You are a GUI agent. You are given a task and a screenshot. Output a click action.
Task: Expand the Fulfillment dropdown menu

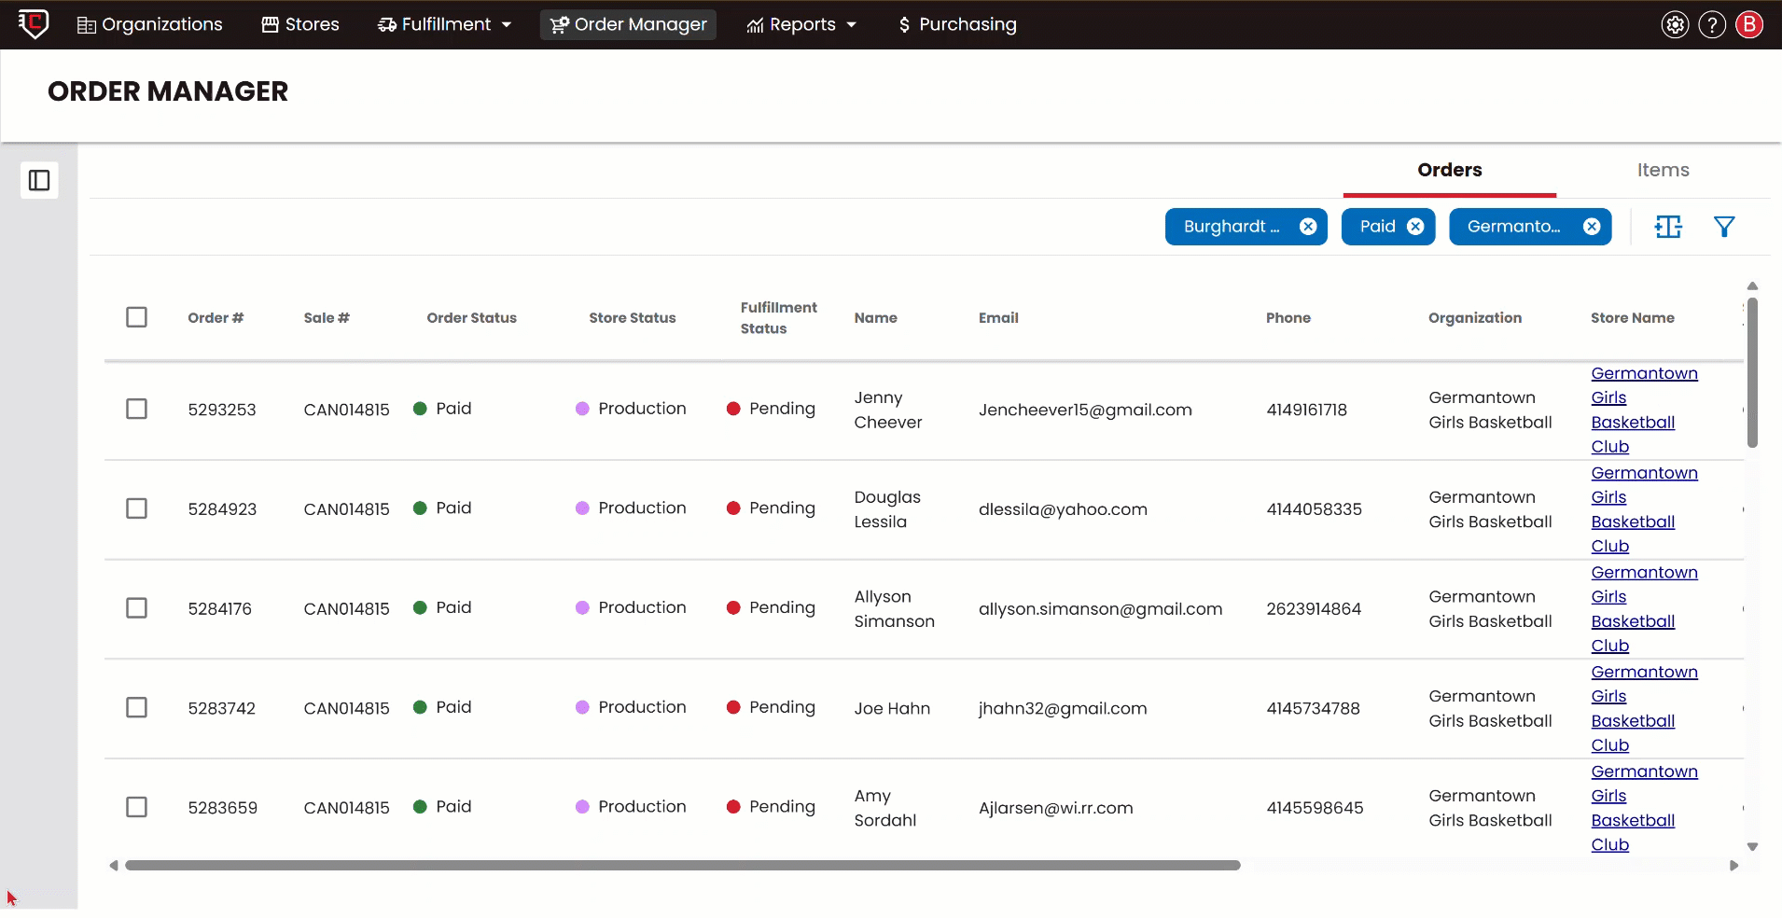(445, 24)
